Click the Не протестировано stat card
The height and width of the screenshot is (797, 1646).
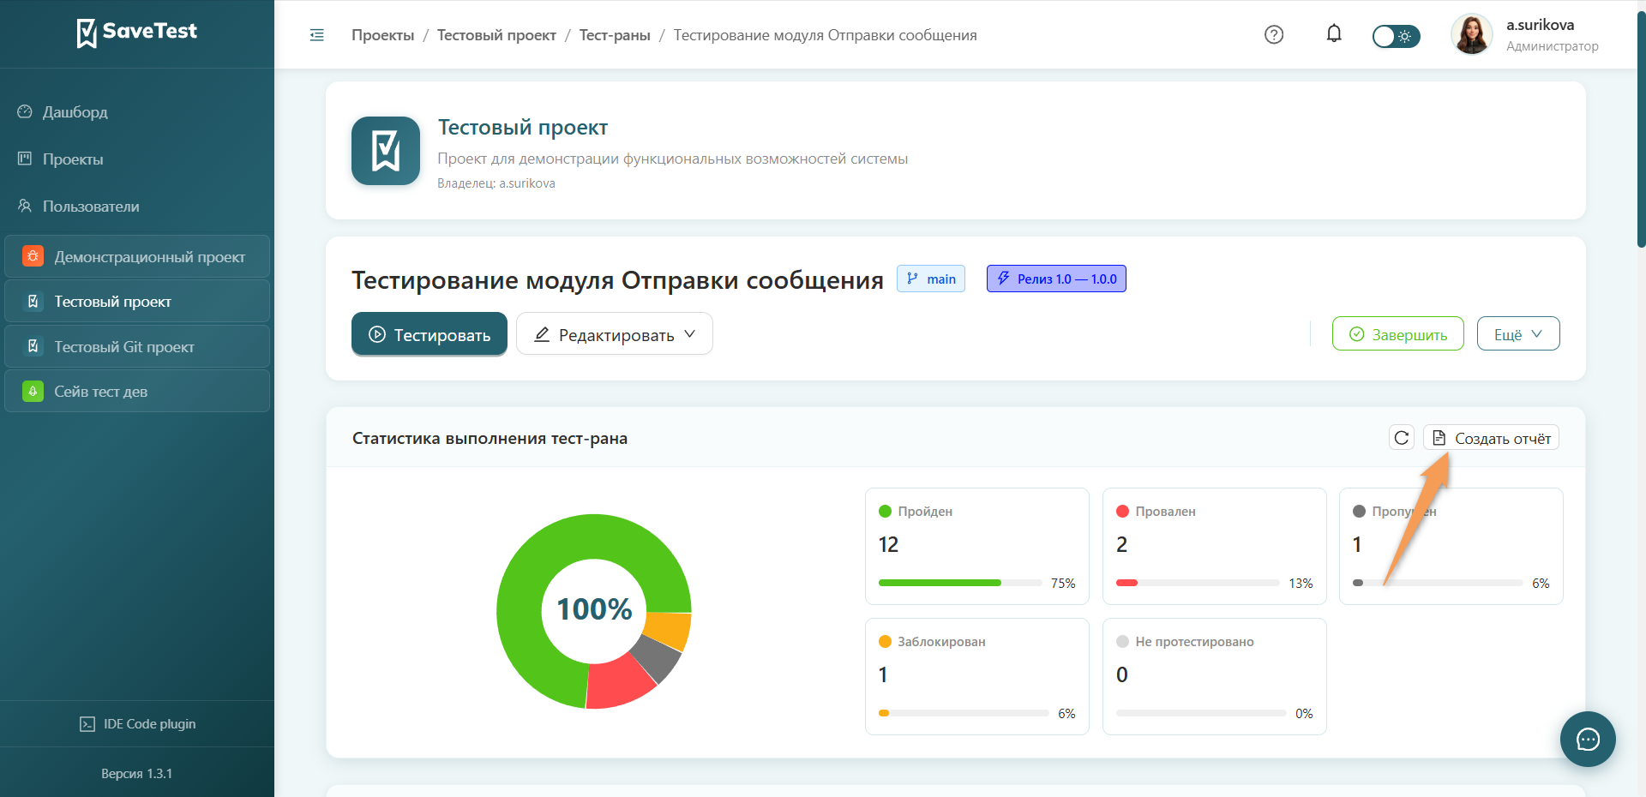pos(1215,677)
